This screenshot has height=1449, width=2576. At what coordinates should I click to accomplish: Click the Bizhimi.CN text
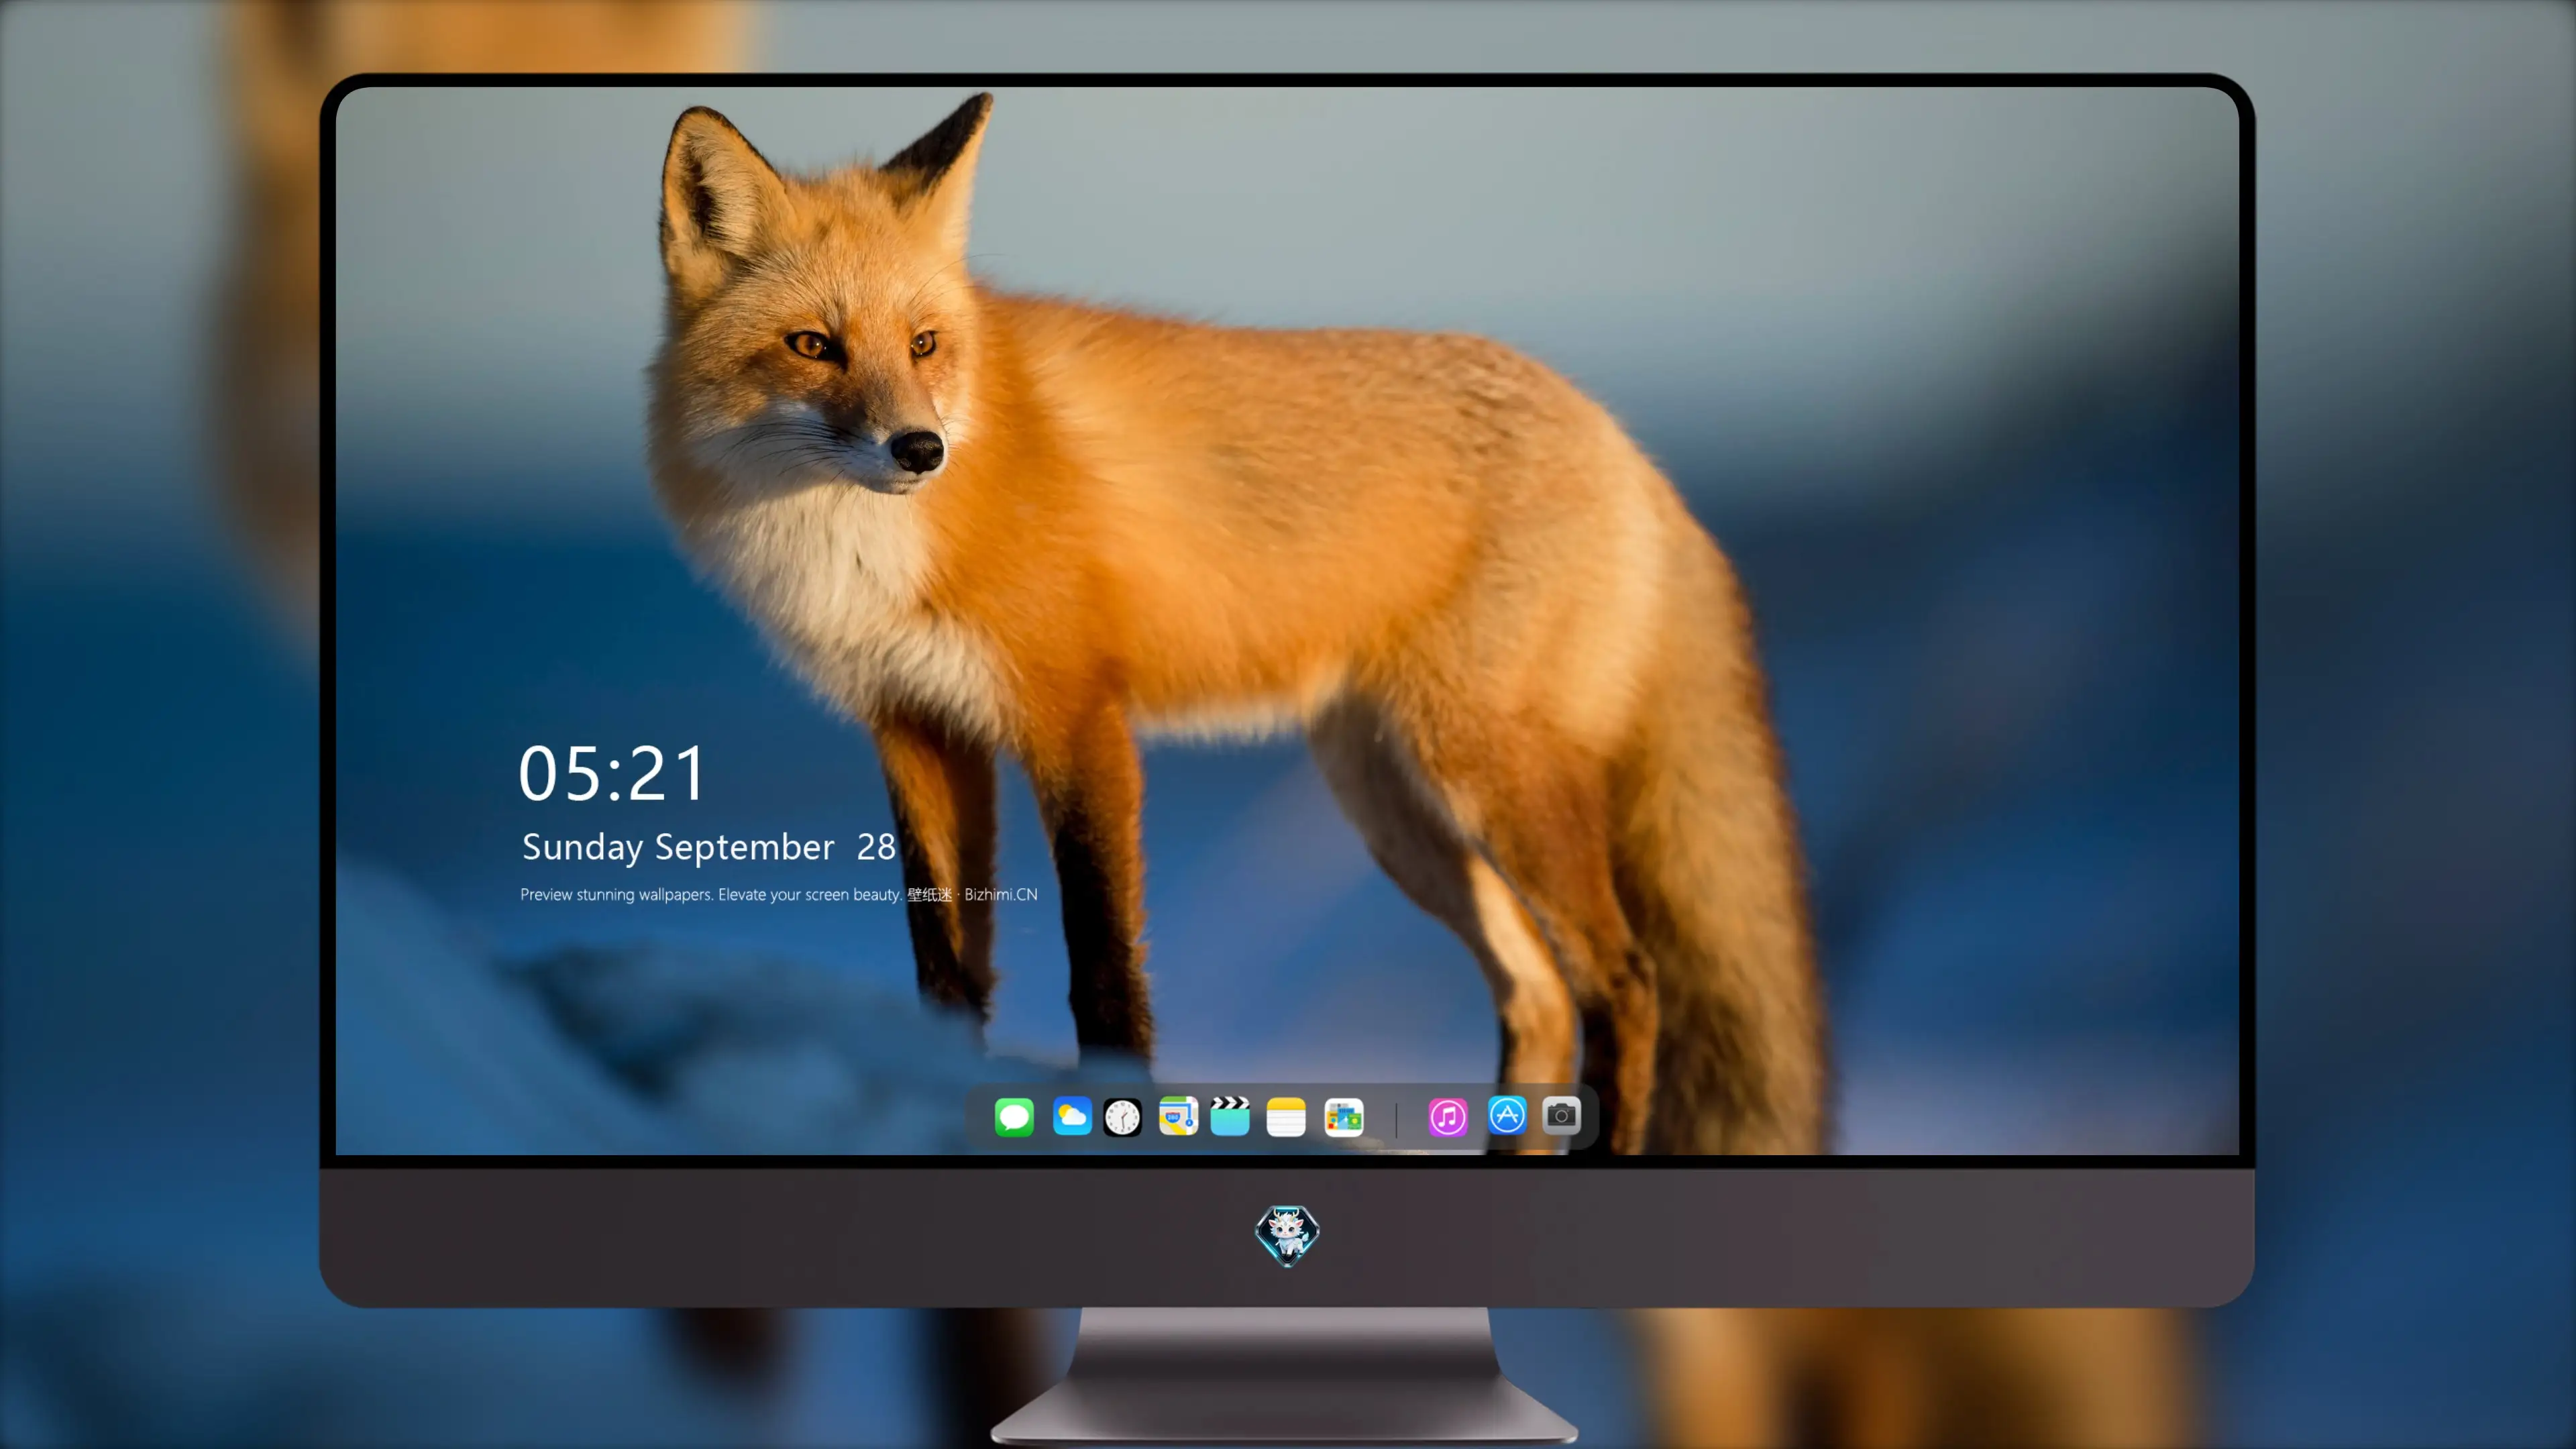pos(1000,894)
